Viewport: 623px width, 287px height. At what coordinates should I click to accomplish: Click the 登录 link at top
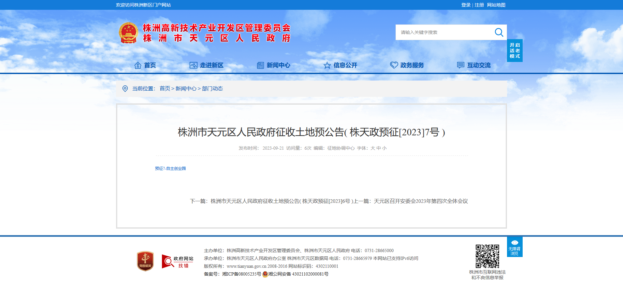466,5
